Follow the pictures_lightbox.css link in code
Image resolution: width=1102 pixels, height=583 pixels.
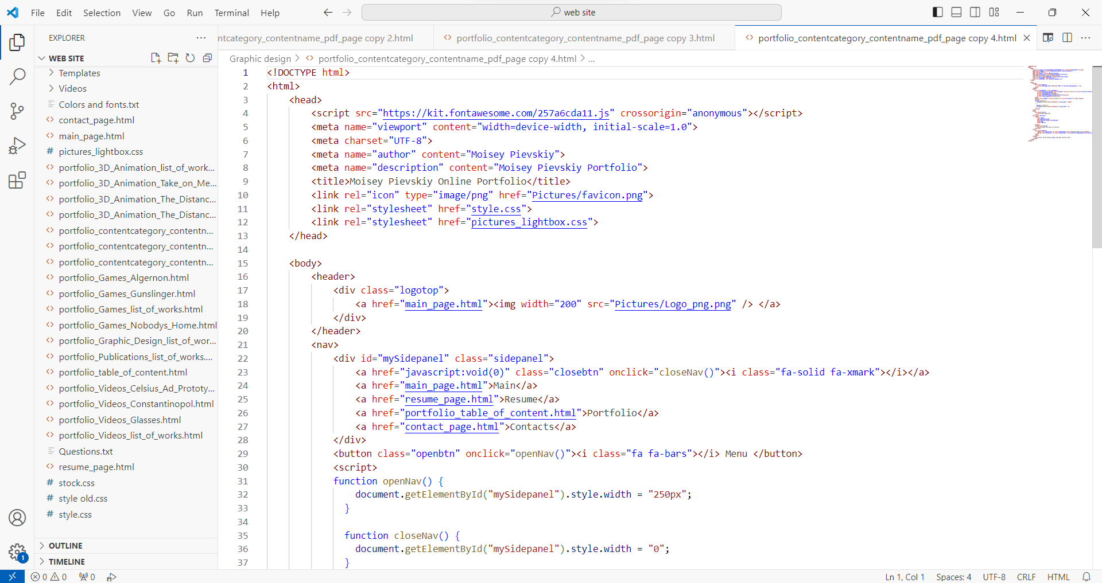click(529, 222)
